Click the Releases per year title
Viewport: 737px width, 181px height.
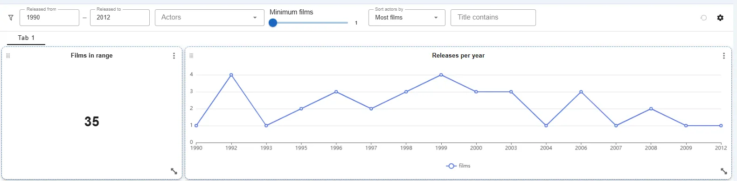click(458, 55)
